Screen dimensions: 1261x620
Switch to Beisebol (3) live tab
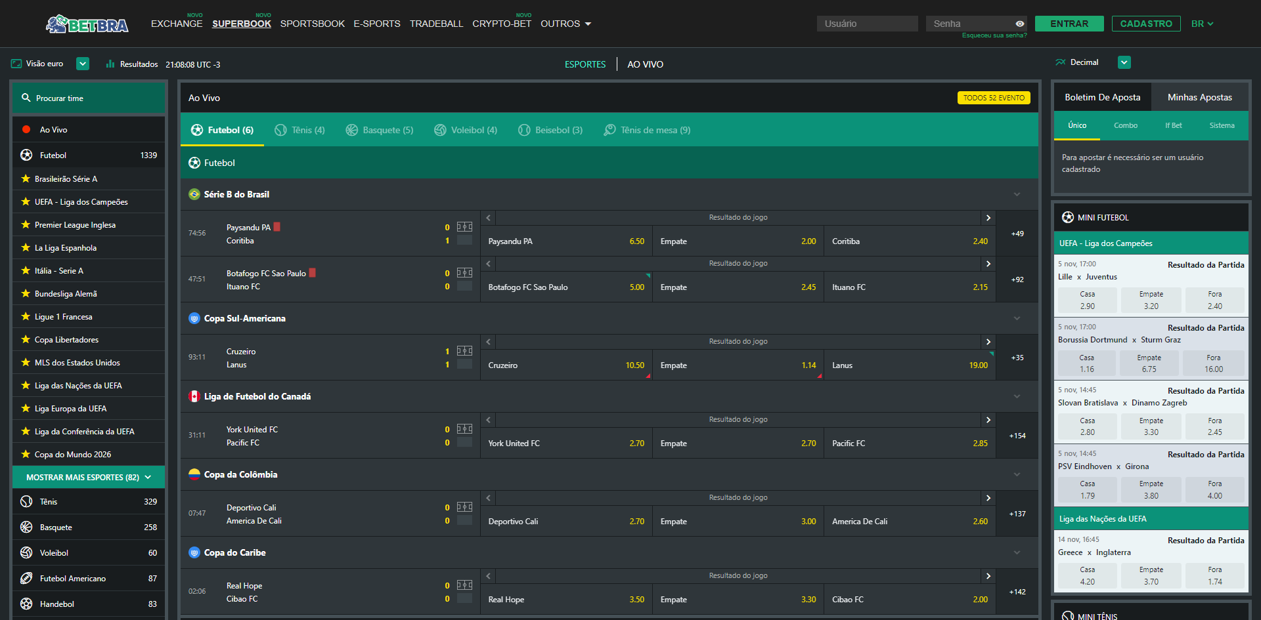550,130
